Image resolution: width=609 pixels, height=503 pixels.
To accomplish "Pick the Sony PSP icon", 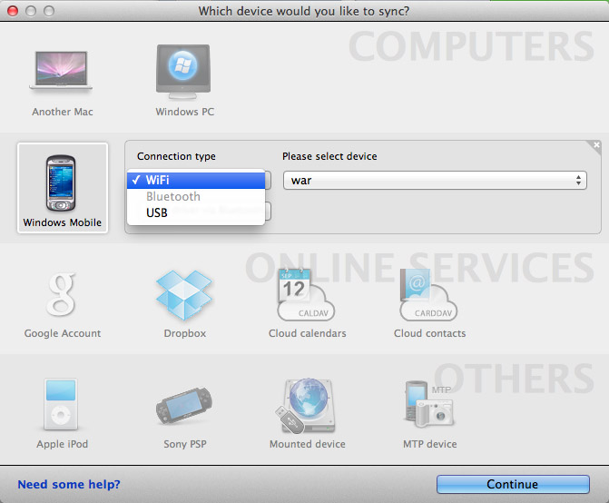I will click(183, 406).
